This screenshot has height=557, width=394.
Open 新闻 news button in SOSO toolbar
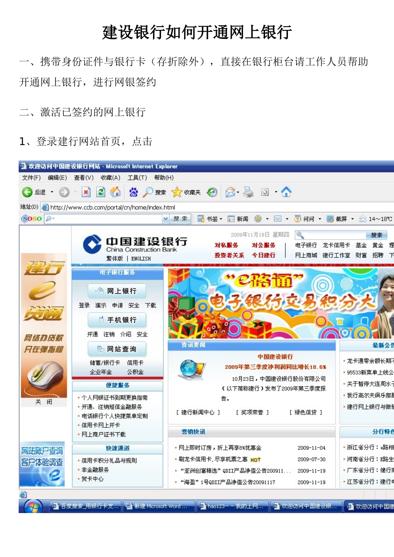(x=238, y=219)
